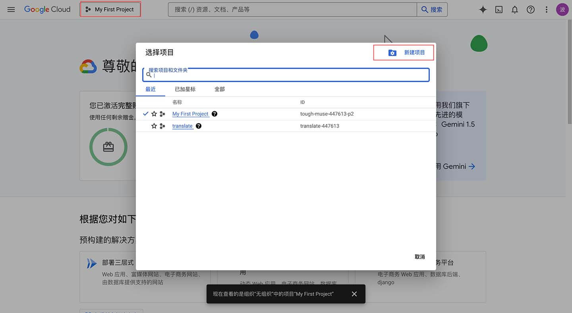Image resolution: width=572 pixels, height=313 pixels.
Task: Click the project icon of translate row
Action: (x=162, y=126)
